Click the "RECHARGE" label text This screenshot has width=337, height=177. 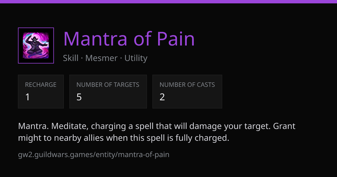tap(41, 85)
